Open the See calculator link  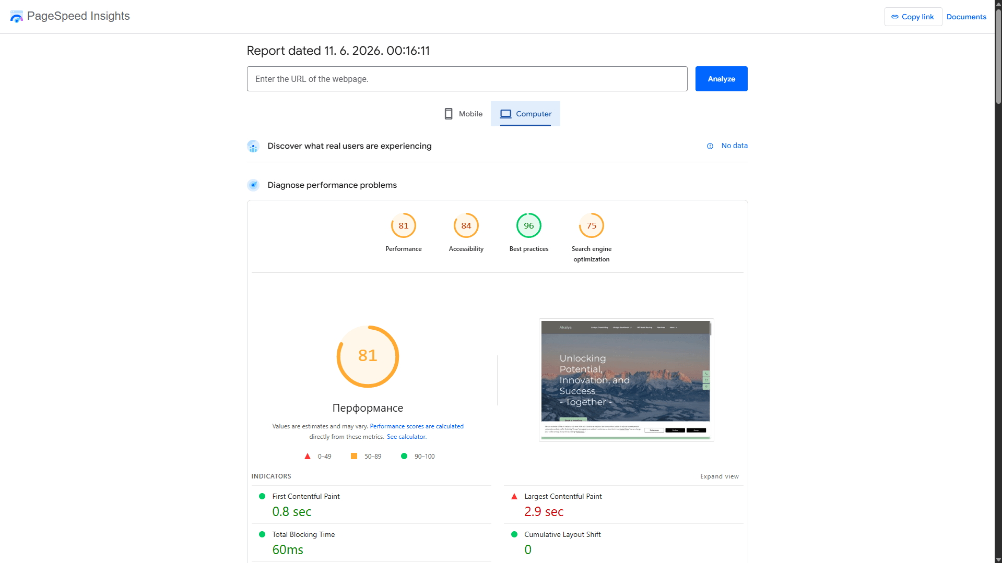click(x=407, y=437)
